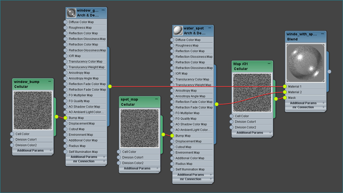Click the Blend material sphere preview

tap(305, 63)
